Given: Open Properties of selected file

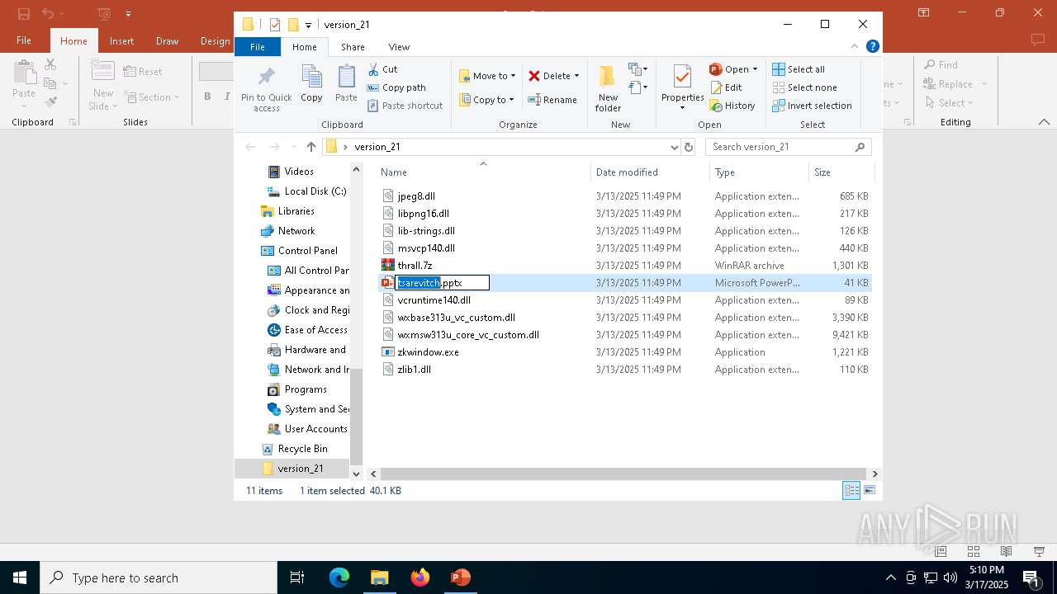Looking at the screenshot, I should (682, 87).
